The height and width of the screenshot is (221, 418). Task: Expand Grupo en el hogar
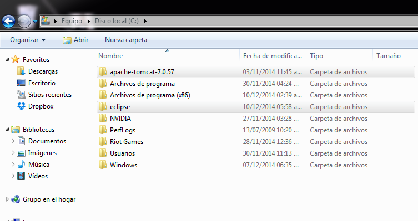point(7,199)
